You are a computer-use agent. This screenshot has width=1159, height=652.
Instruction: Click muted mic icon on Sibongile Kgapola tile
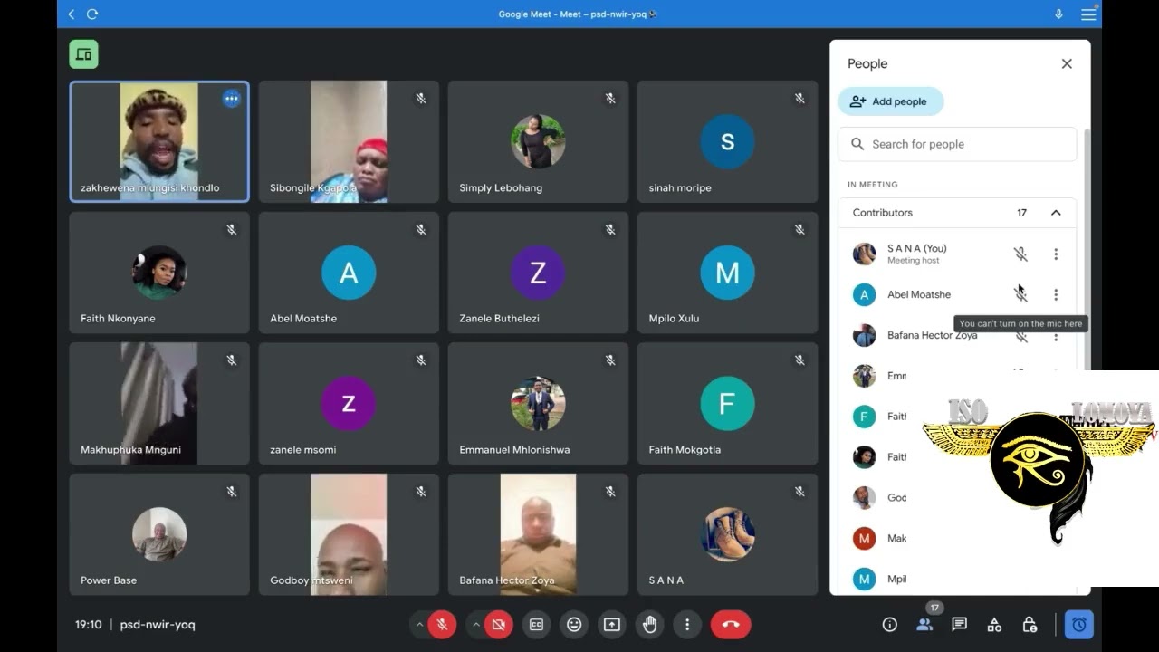[x=421, y=98]
